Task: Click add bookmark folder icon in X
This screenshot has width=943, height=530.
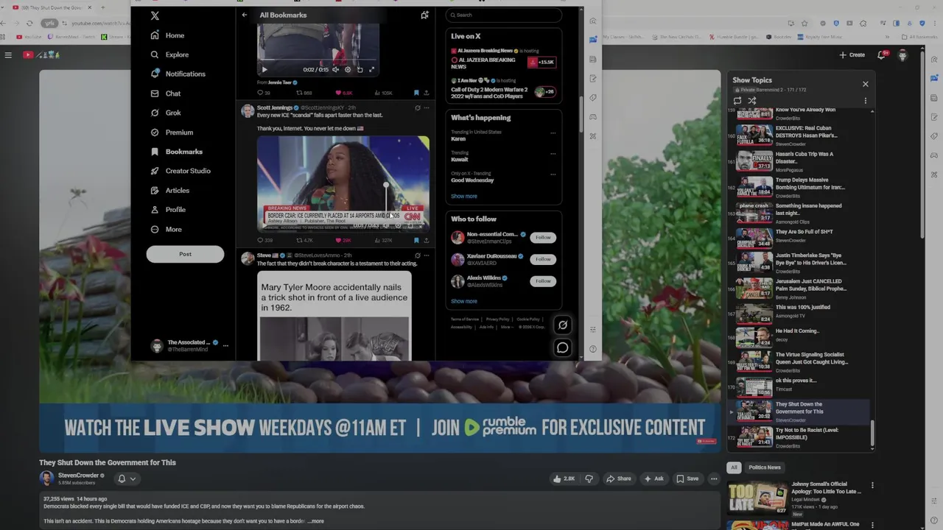Action: (424, 15)
